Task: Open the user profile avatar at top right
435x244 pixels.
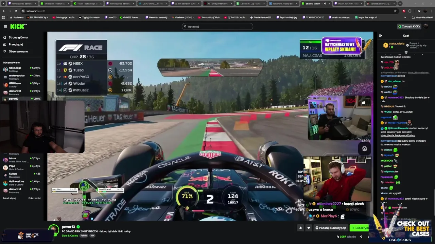Action: coord(426,26)
